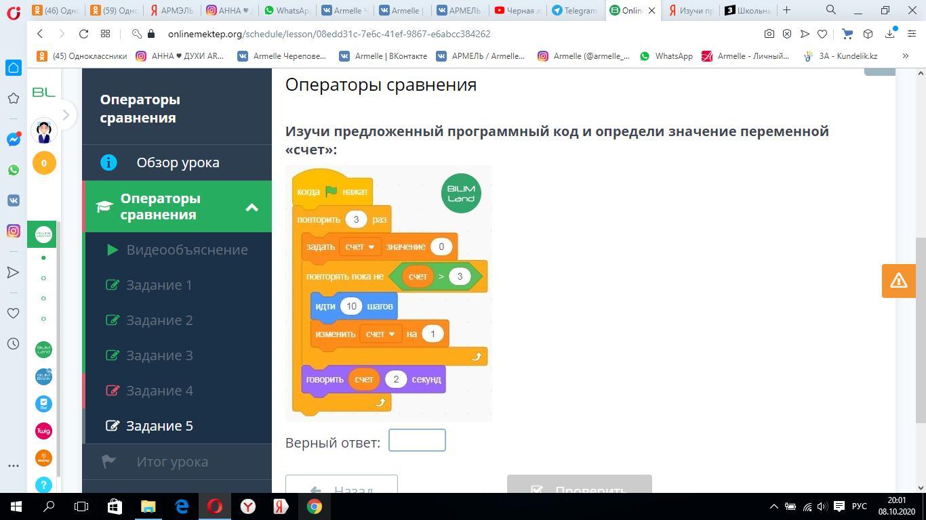Switch to the Telegram browser tab
Viewport: 926px width, 520px height.
click(576, 10)
